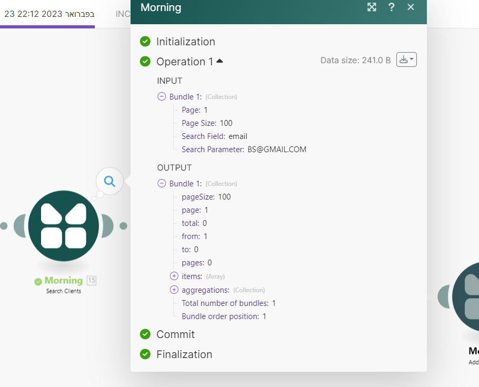The width and height of the screenshot is (479, 387).
Task: Click the BS@GMAIL.COM search parameter value
Action: (x=277, y=150)
